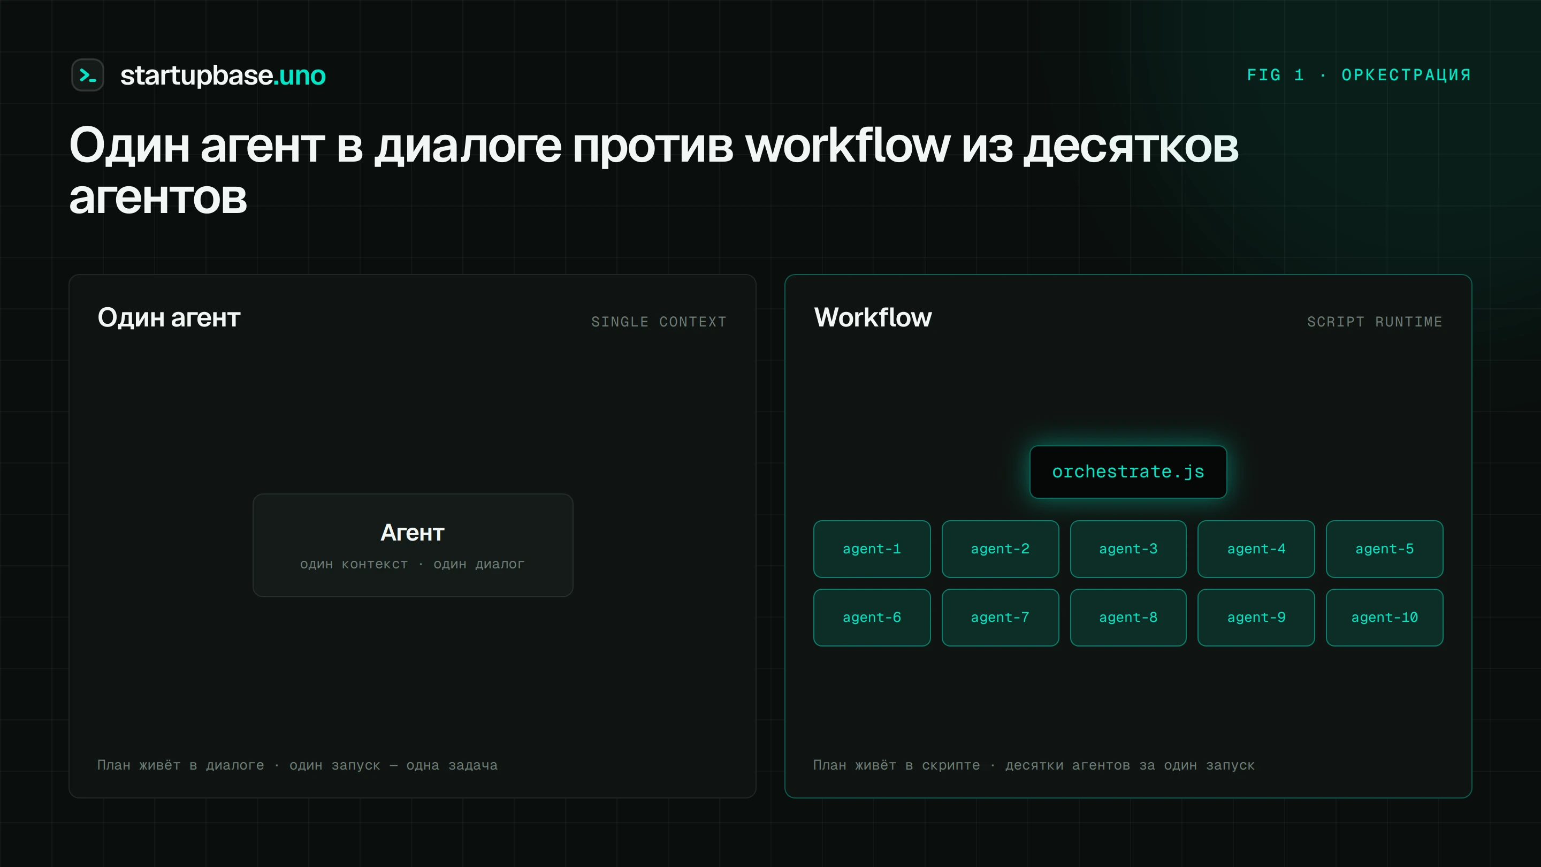Select the agent-9 box
Viewport: 1541px width, 867px height.
(1256, 618)
